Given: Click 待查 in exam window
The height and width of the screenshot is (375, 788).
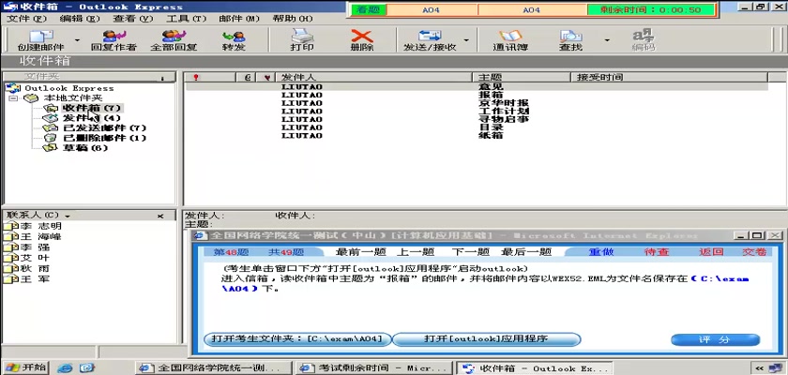Looking at the screenshot, I should coord(657,252).
